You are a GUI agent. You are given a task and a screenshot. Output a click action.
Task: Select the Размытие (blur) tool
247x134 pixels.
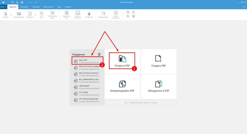click(89, 15)
